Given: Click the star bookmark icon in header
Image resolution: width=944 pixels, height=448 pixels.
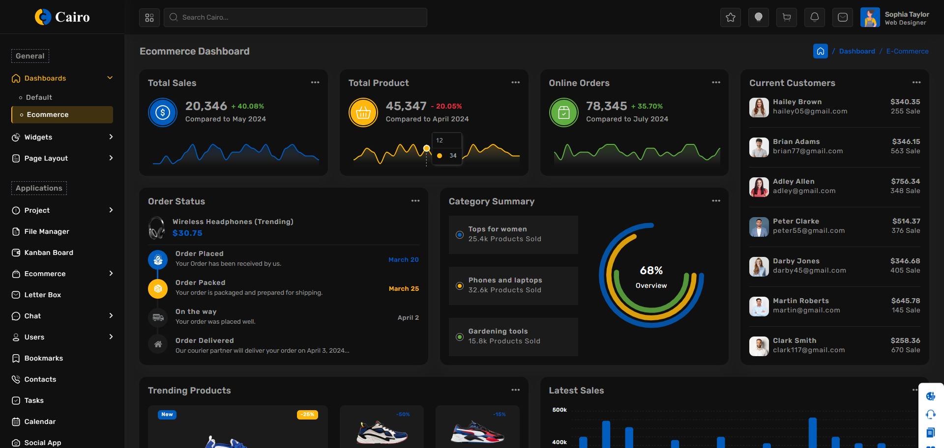Looking at the screenshot, I should point(731,17).
